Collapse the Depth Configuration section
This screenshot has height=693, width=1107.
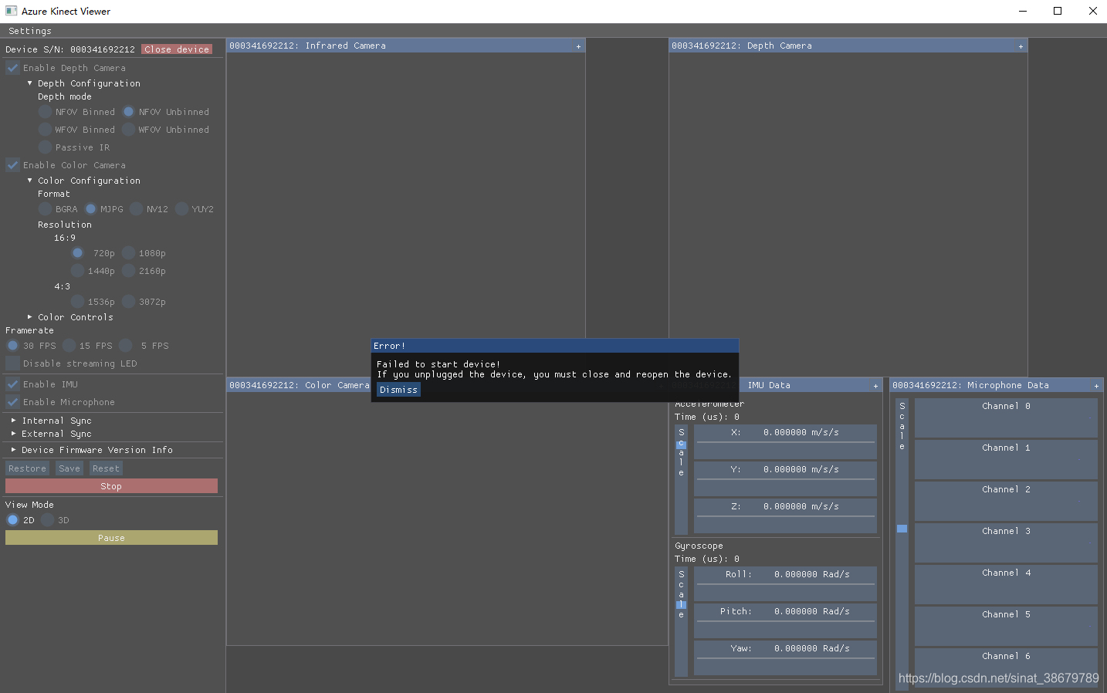click(30, 83)
